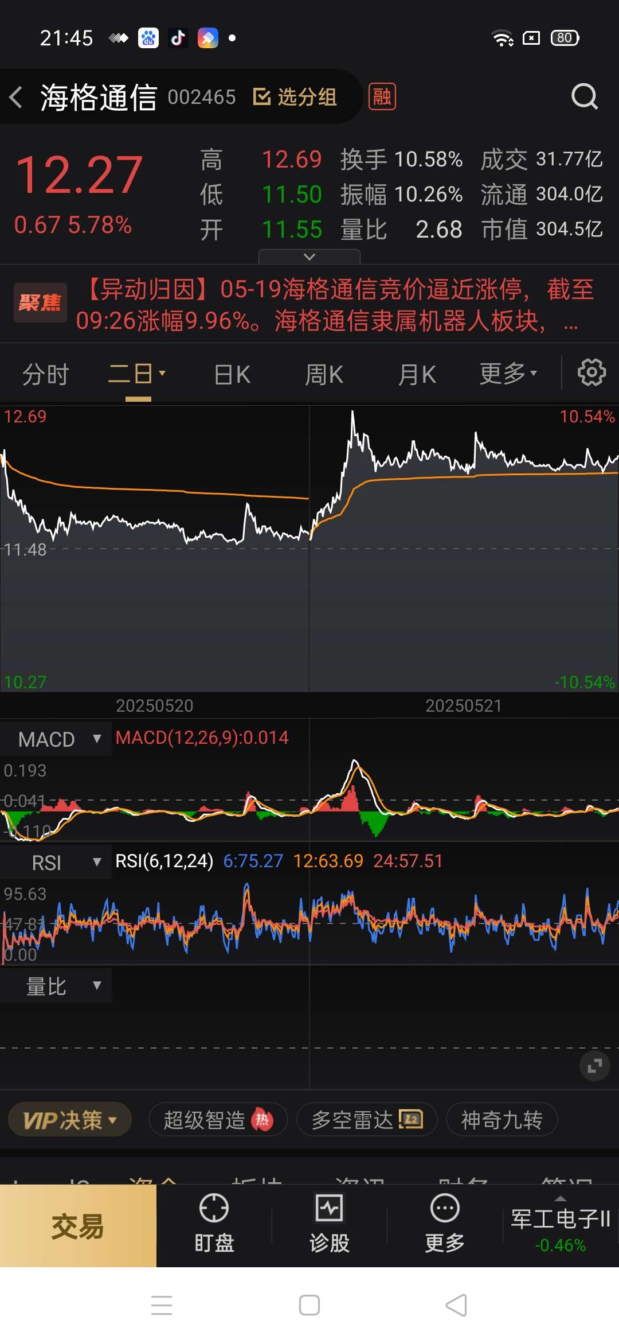Tap the MACD(12,26,9):0.014 value label

[202, 738]
